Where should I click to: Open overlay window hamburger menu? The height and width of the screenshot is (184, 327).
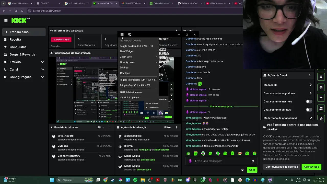pyautogui.click(x=122, y=34)
